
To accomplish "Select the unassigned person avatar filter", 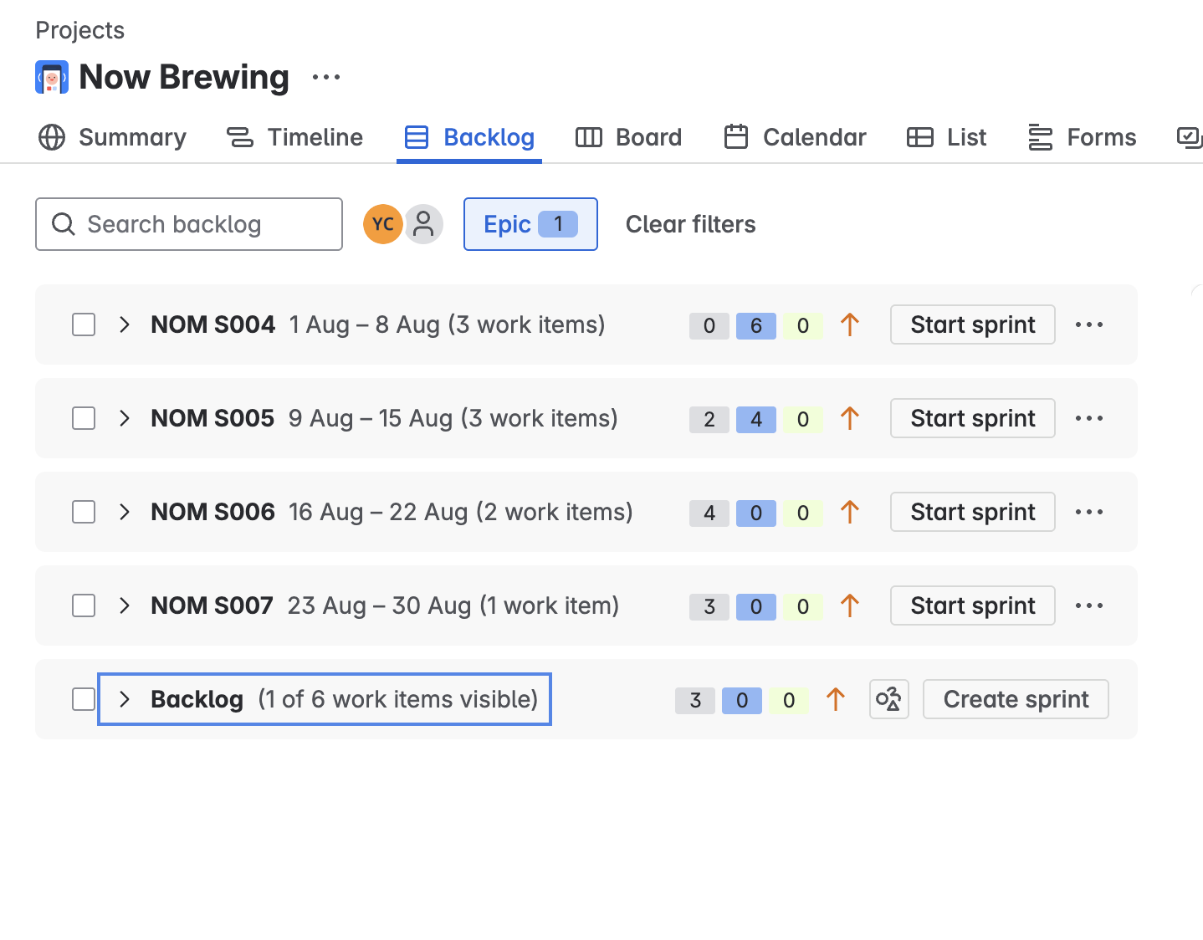I will (423, 224).
